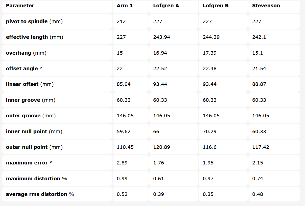Click the Arm 1 column header

pyautogui.click(x=125, y=6)
